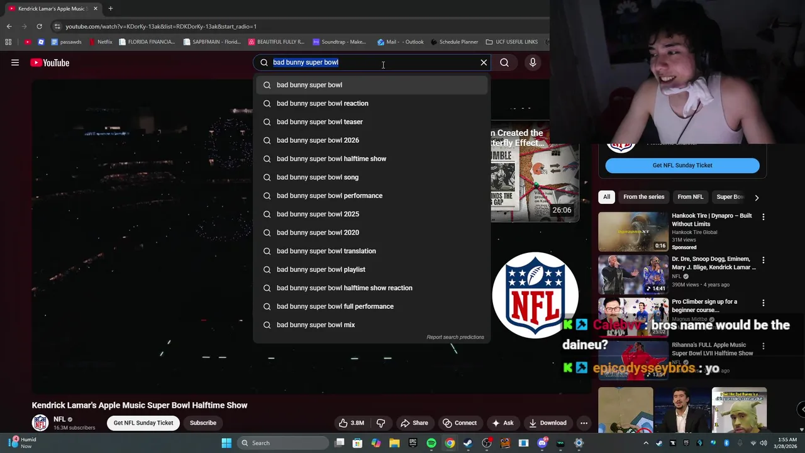Expand the UCF USEFUL LINKS bookmark folder
This screenshot has height=453, width=805.
pyautogui.click(x=512, y=42)
